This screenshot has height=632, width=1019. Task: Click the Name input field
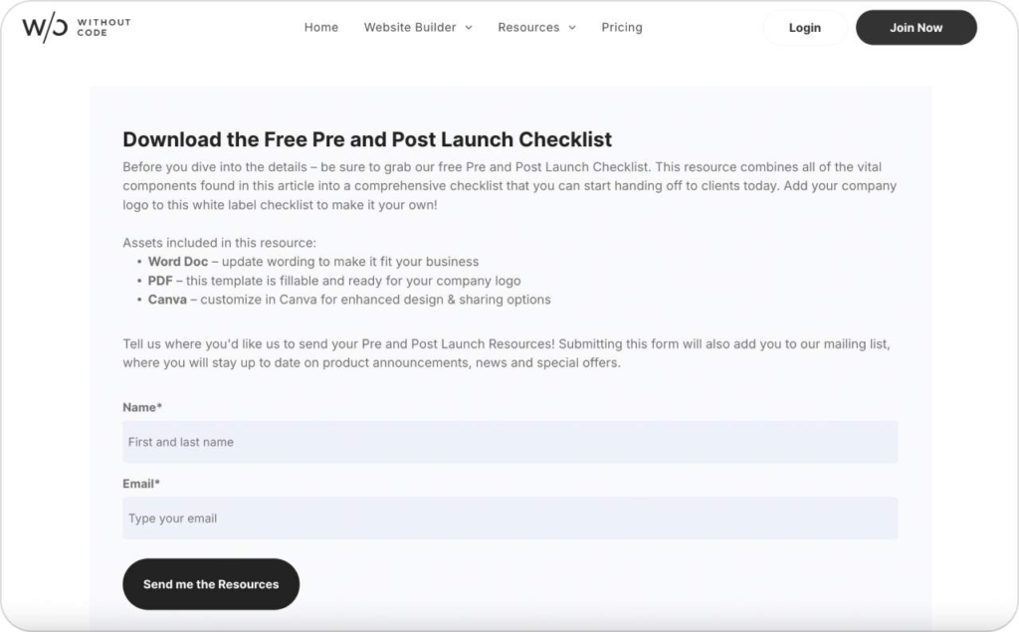(x=509, y=441)
